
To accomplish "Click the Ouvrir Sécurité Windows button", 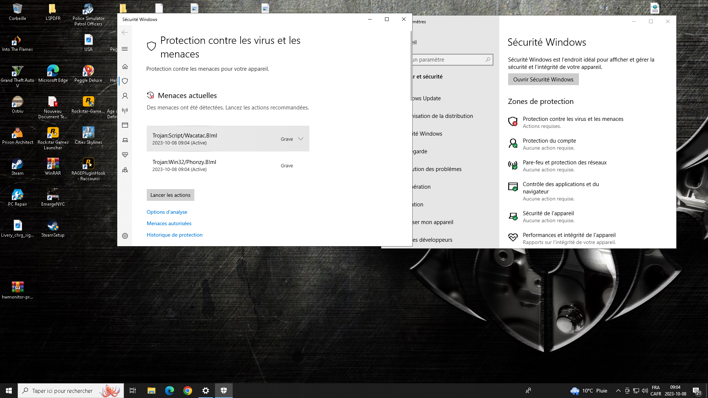I will (543, 80).
